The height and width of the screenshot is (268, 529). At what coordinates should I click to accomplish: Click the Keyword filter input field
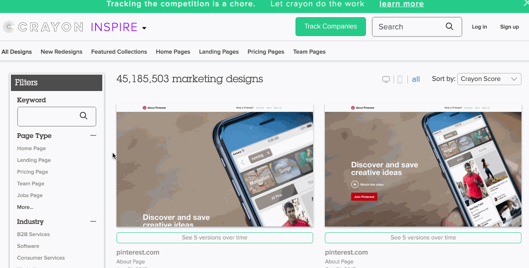57,116
